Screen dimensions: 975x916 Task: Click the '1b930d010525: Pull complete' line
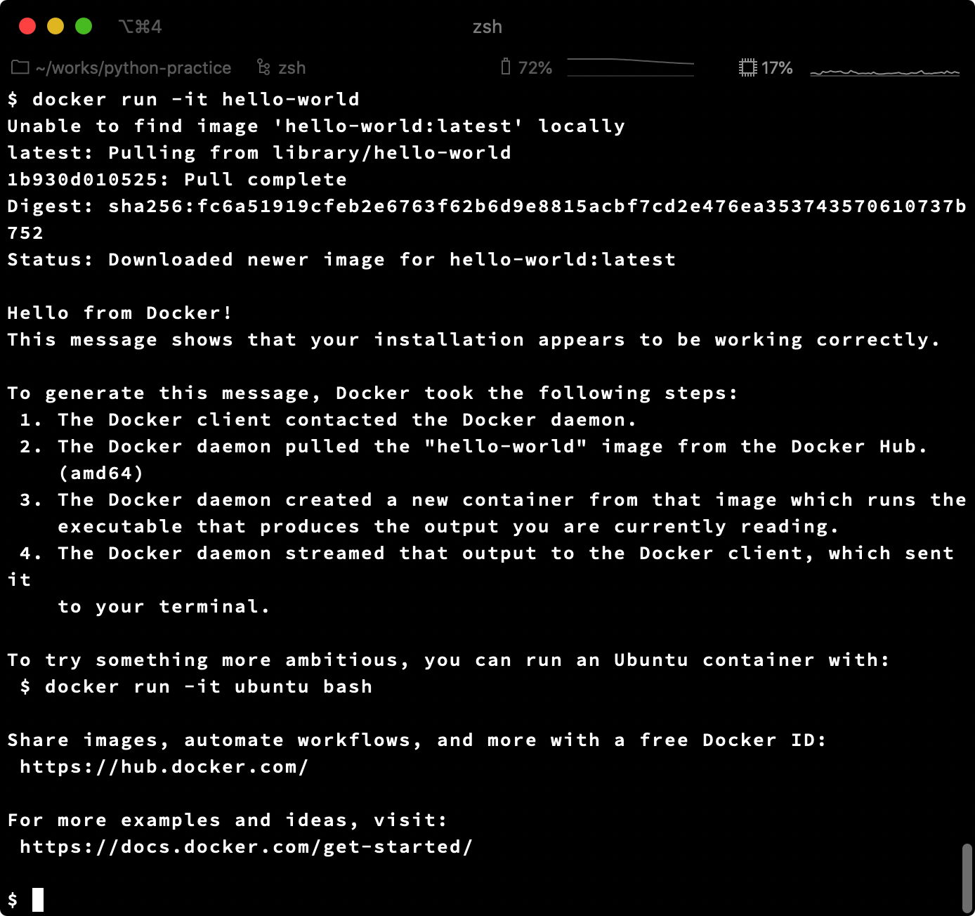pos(177,179)
